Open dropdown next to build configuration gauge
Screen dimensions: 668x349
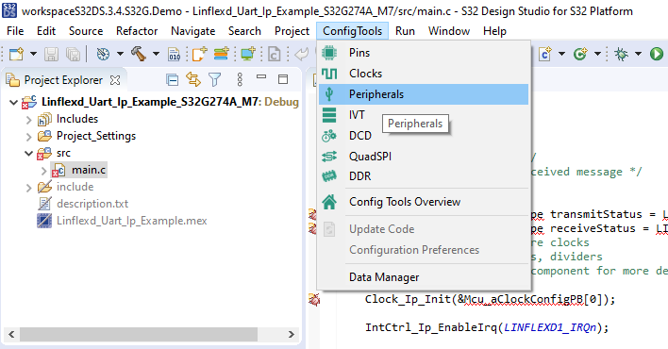tap(120, 54)
